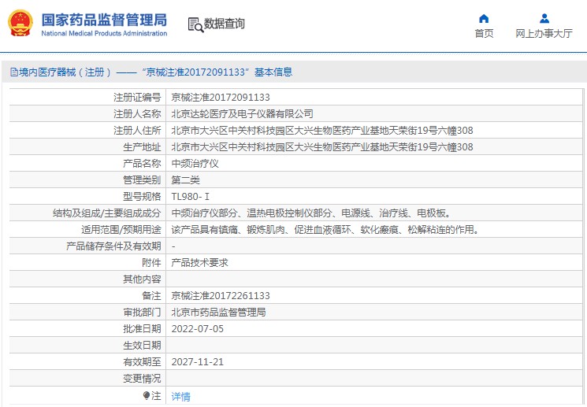Click the 管理类别 label
This screenshot has height=407, width=587.
pyautogui.click(x=142, y=180)
